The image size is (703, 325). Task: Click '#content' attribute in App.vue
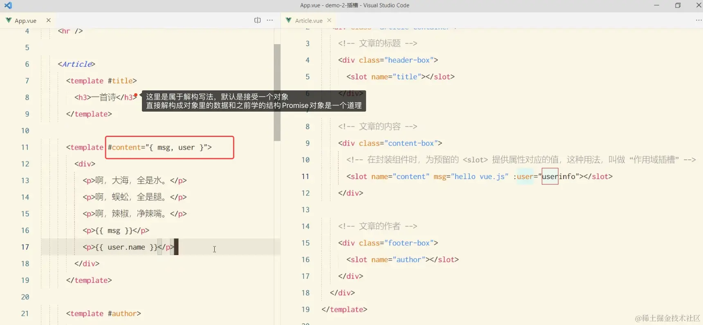coord(124,147)
